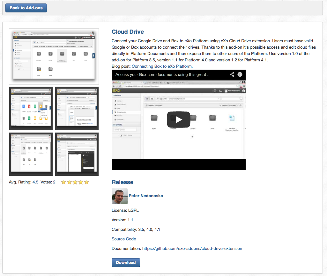Open the GitHub cloud-drive-extension documentation link
Screen dimensions: 327x276
point(192,249)
